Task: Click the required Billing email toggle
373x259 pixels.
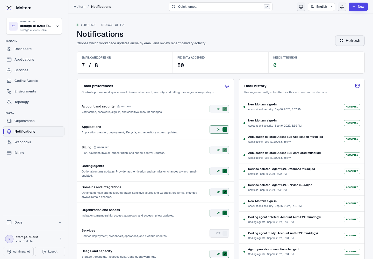Action: (x=219, y=150)
